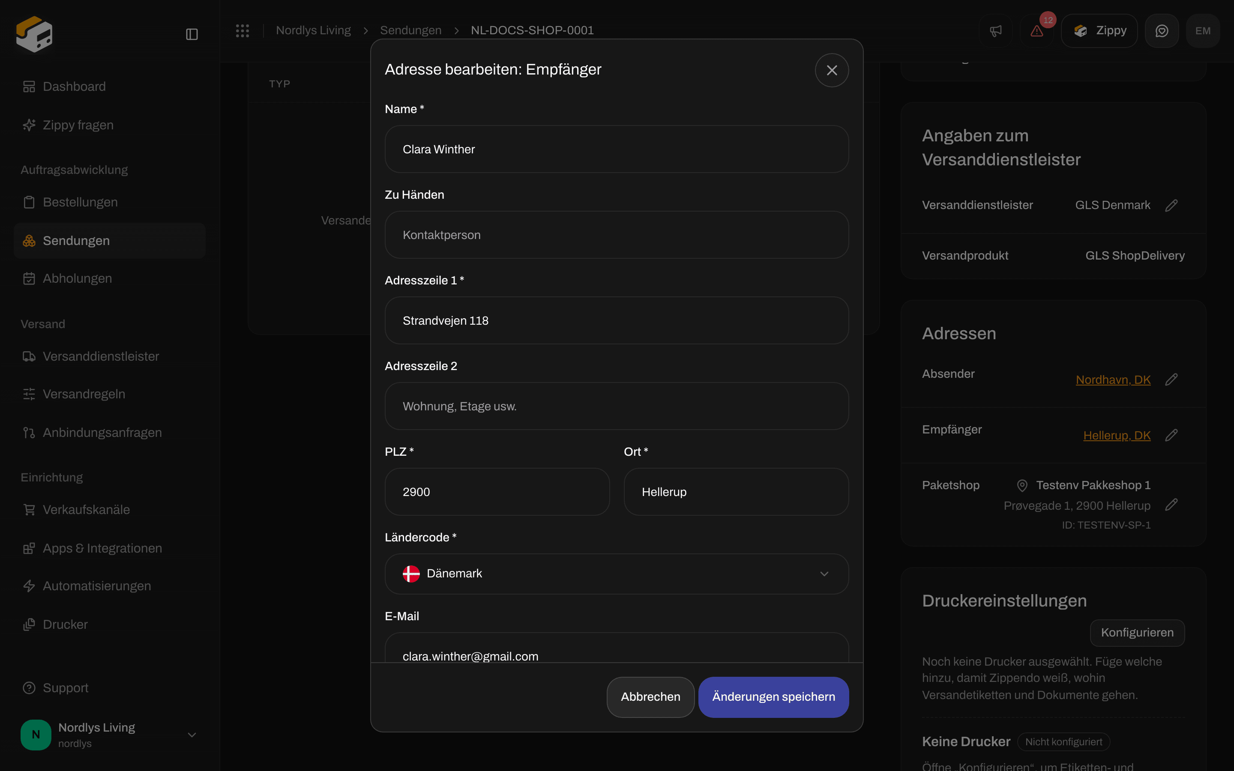Screen dimensions: 1234x771
Task: Click the Zippendo logo
Action: pos(34,34)
